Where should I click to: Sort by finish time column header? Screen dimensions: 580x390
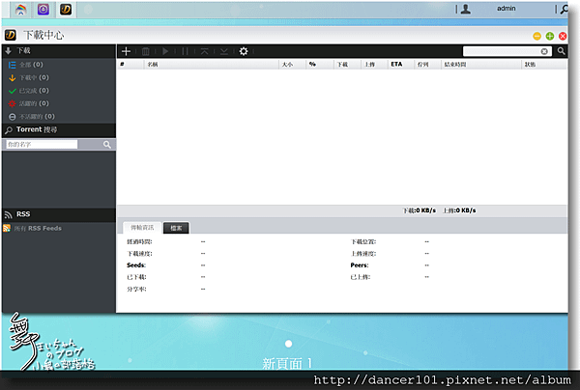pos(480,65)
